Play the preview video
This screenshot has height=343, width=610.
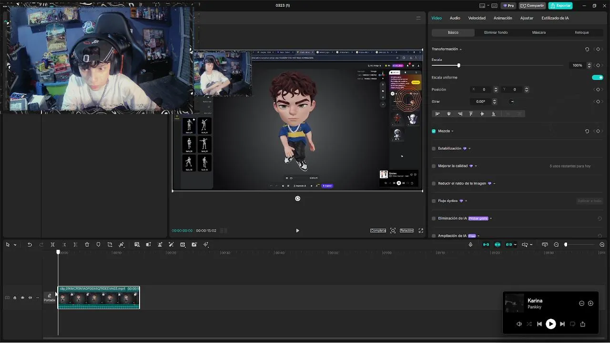[x=297, y=231]
